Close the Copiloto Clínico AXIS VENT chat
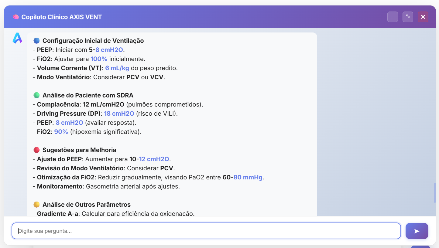The height and width of the screenshot is (248, 439). (423, 17)
